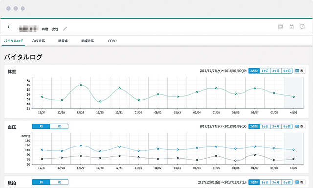Switch 血圧 chart to 夜 readings

59,126
